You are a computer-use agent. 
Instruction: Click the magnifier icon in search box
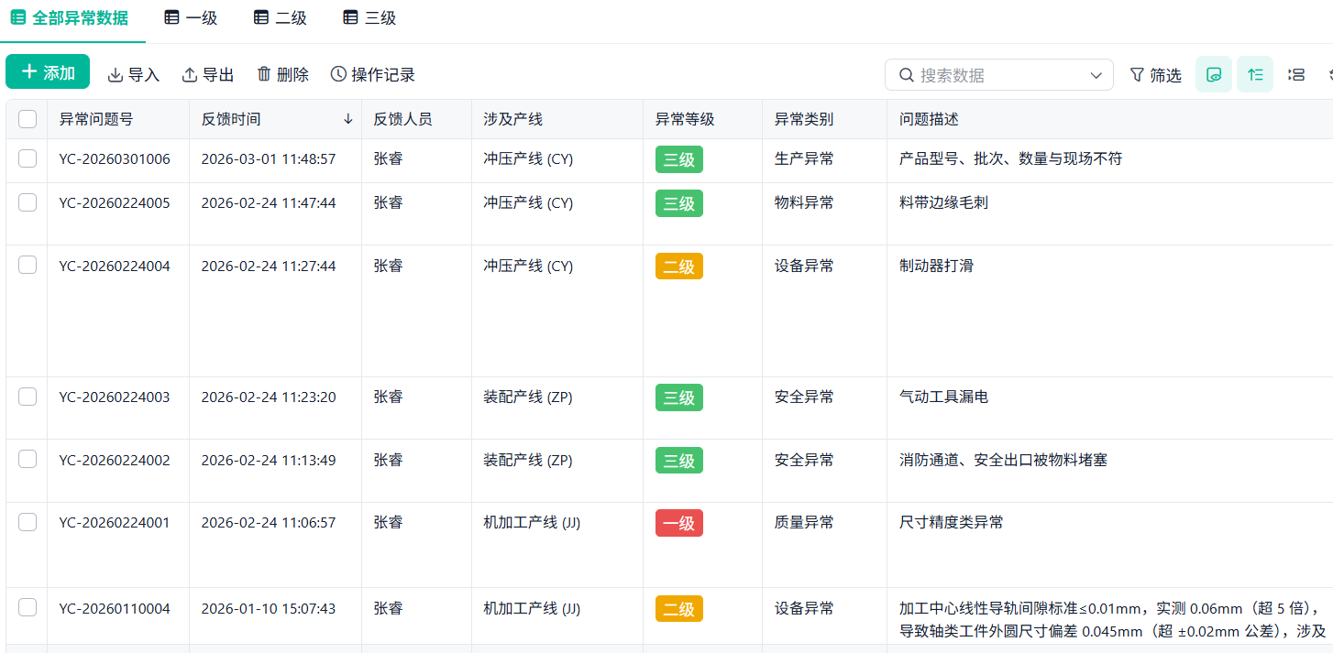pos(907,75)
